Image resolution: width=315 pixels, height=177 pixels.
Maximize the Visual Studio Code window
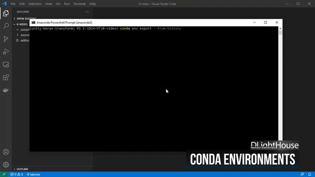click(298, 4)
